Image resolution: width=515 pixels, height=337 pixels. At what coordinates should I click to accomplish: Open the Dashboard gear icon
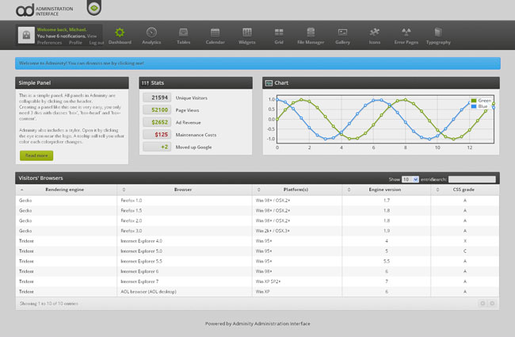click(x=120, y=33)
